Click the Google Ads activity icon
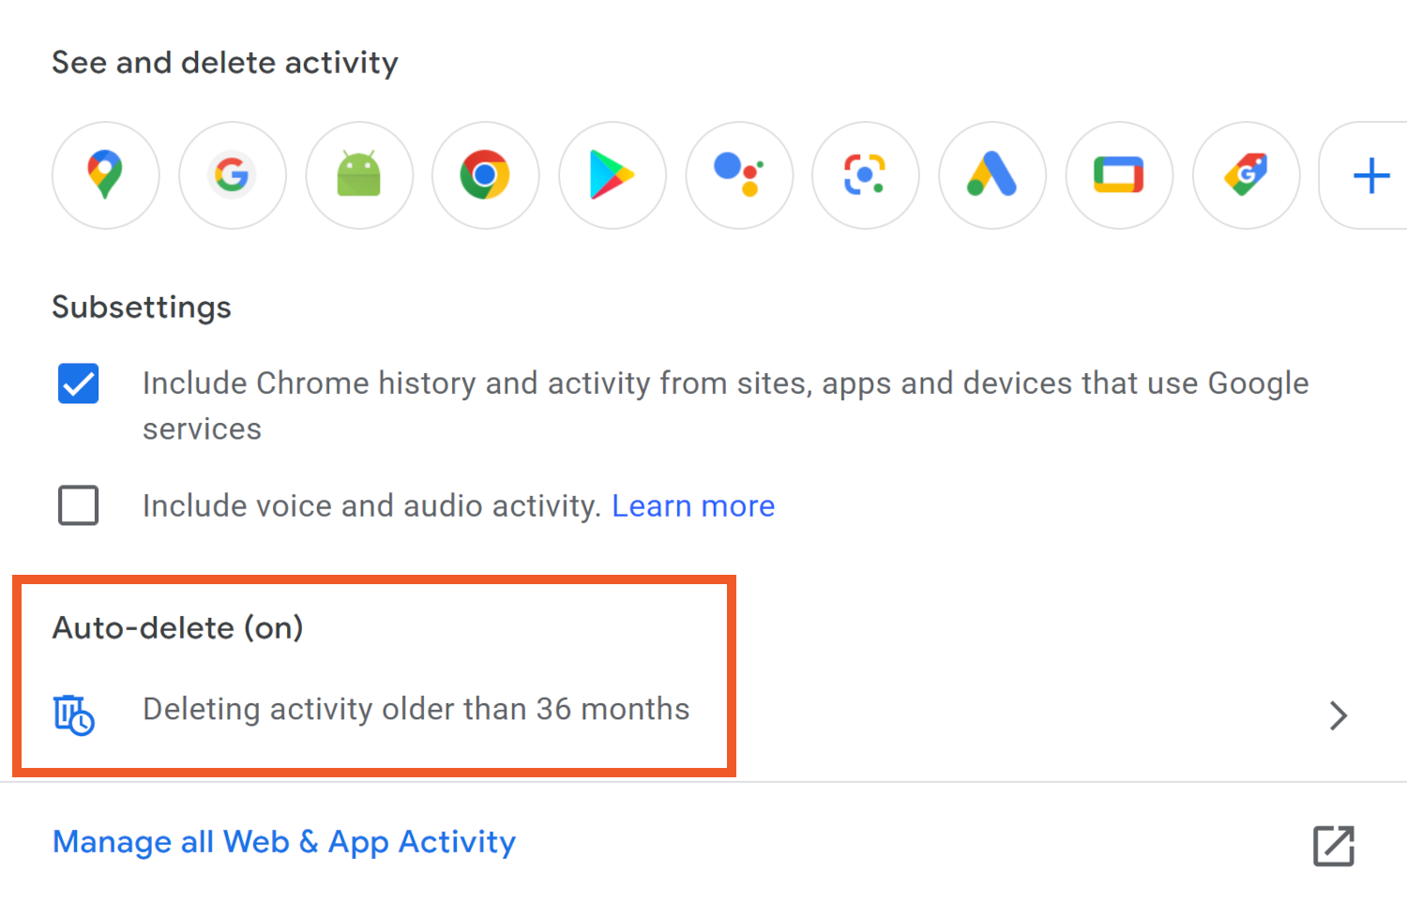This screenshot has width=1407, height=902. coord(991,175)
